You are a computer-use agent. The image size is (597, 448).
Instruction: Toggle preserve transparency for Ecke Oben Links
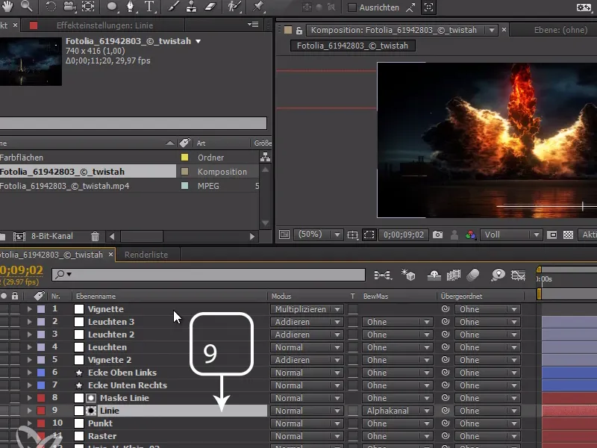[353, 373]
